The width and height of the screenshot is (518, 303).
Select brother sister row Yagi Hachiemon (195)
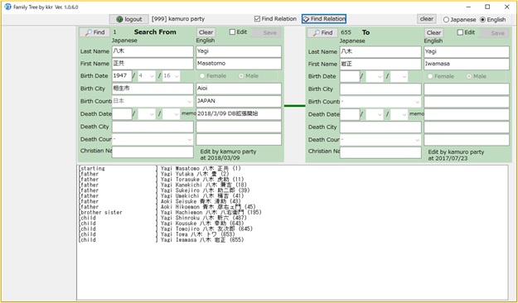(170, 212)
